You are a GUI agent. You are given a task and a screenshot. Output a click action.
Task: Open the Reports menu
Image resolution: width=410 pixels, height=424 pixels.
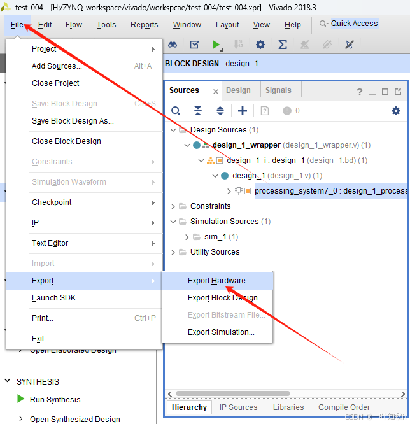point(144,25)
